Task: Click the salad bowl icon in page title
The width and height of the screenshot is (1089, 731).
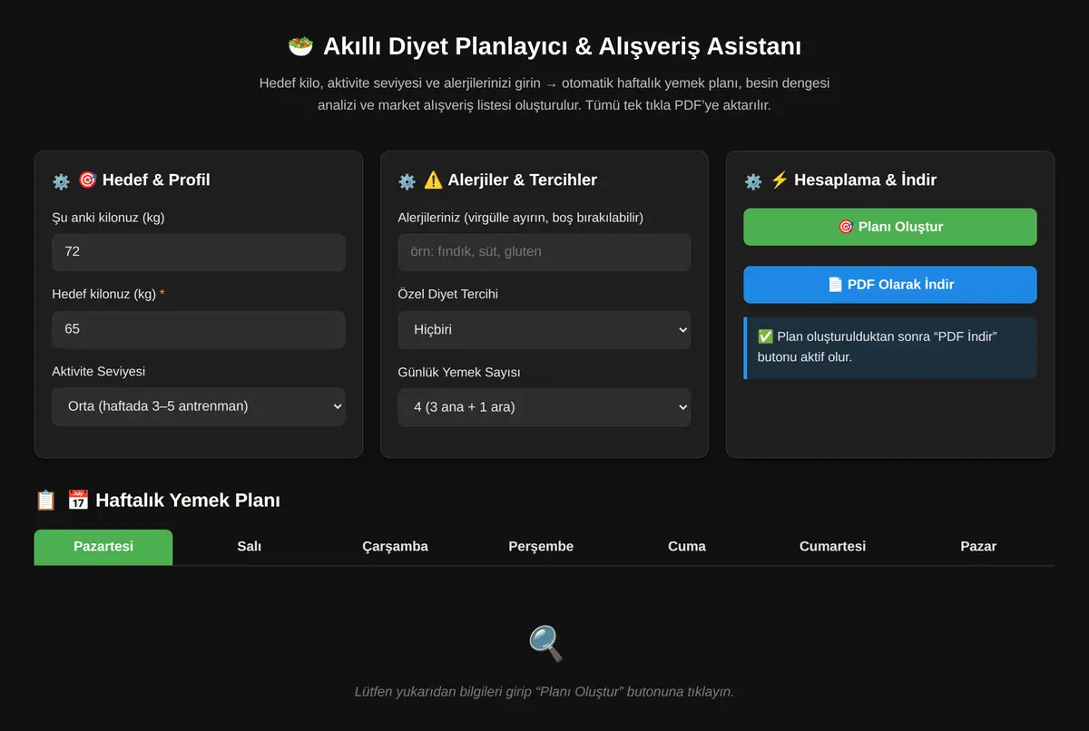Action: pyautogui.click(x=300, y=46)
